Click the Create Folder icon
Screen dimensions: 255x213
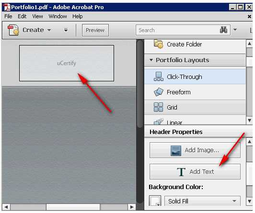[158, 44]
